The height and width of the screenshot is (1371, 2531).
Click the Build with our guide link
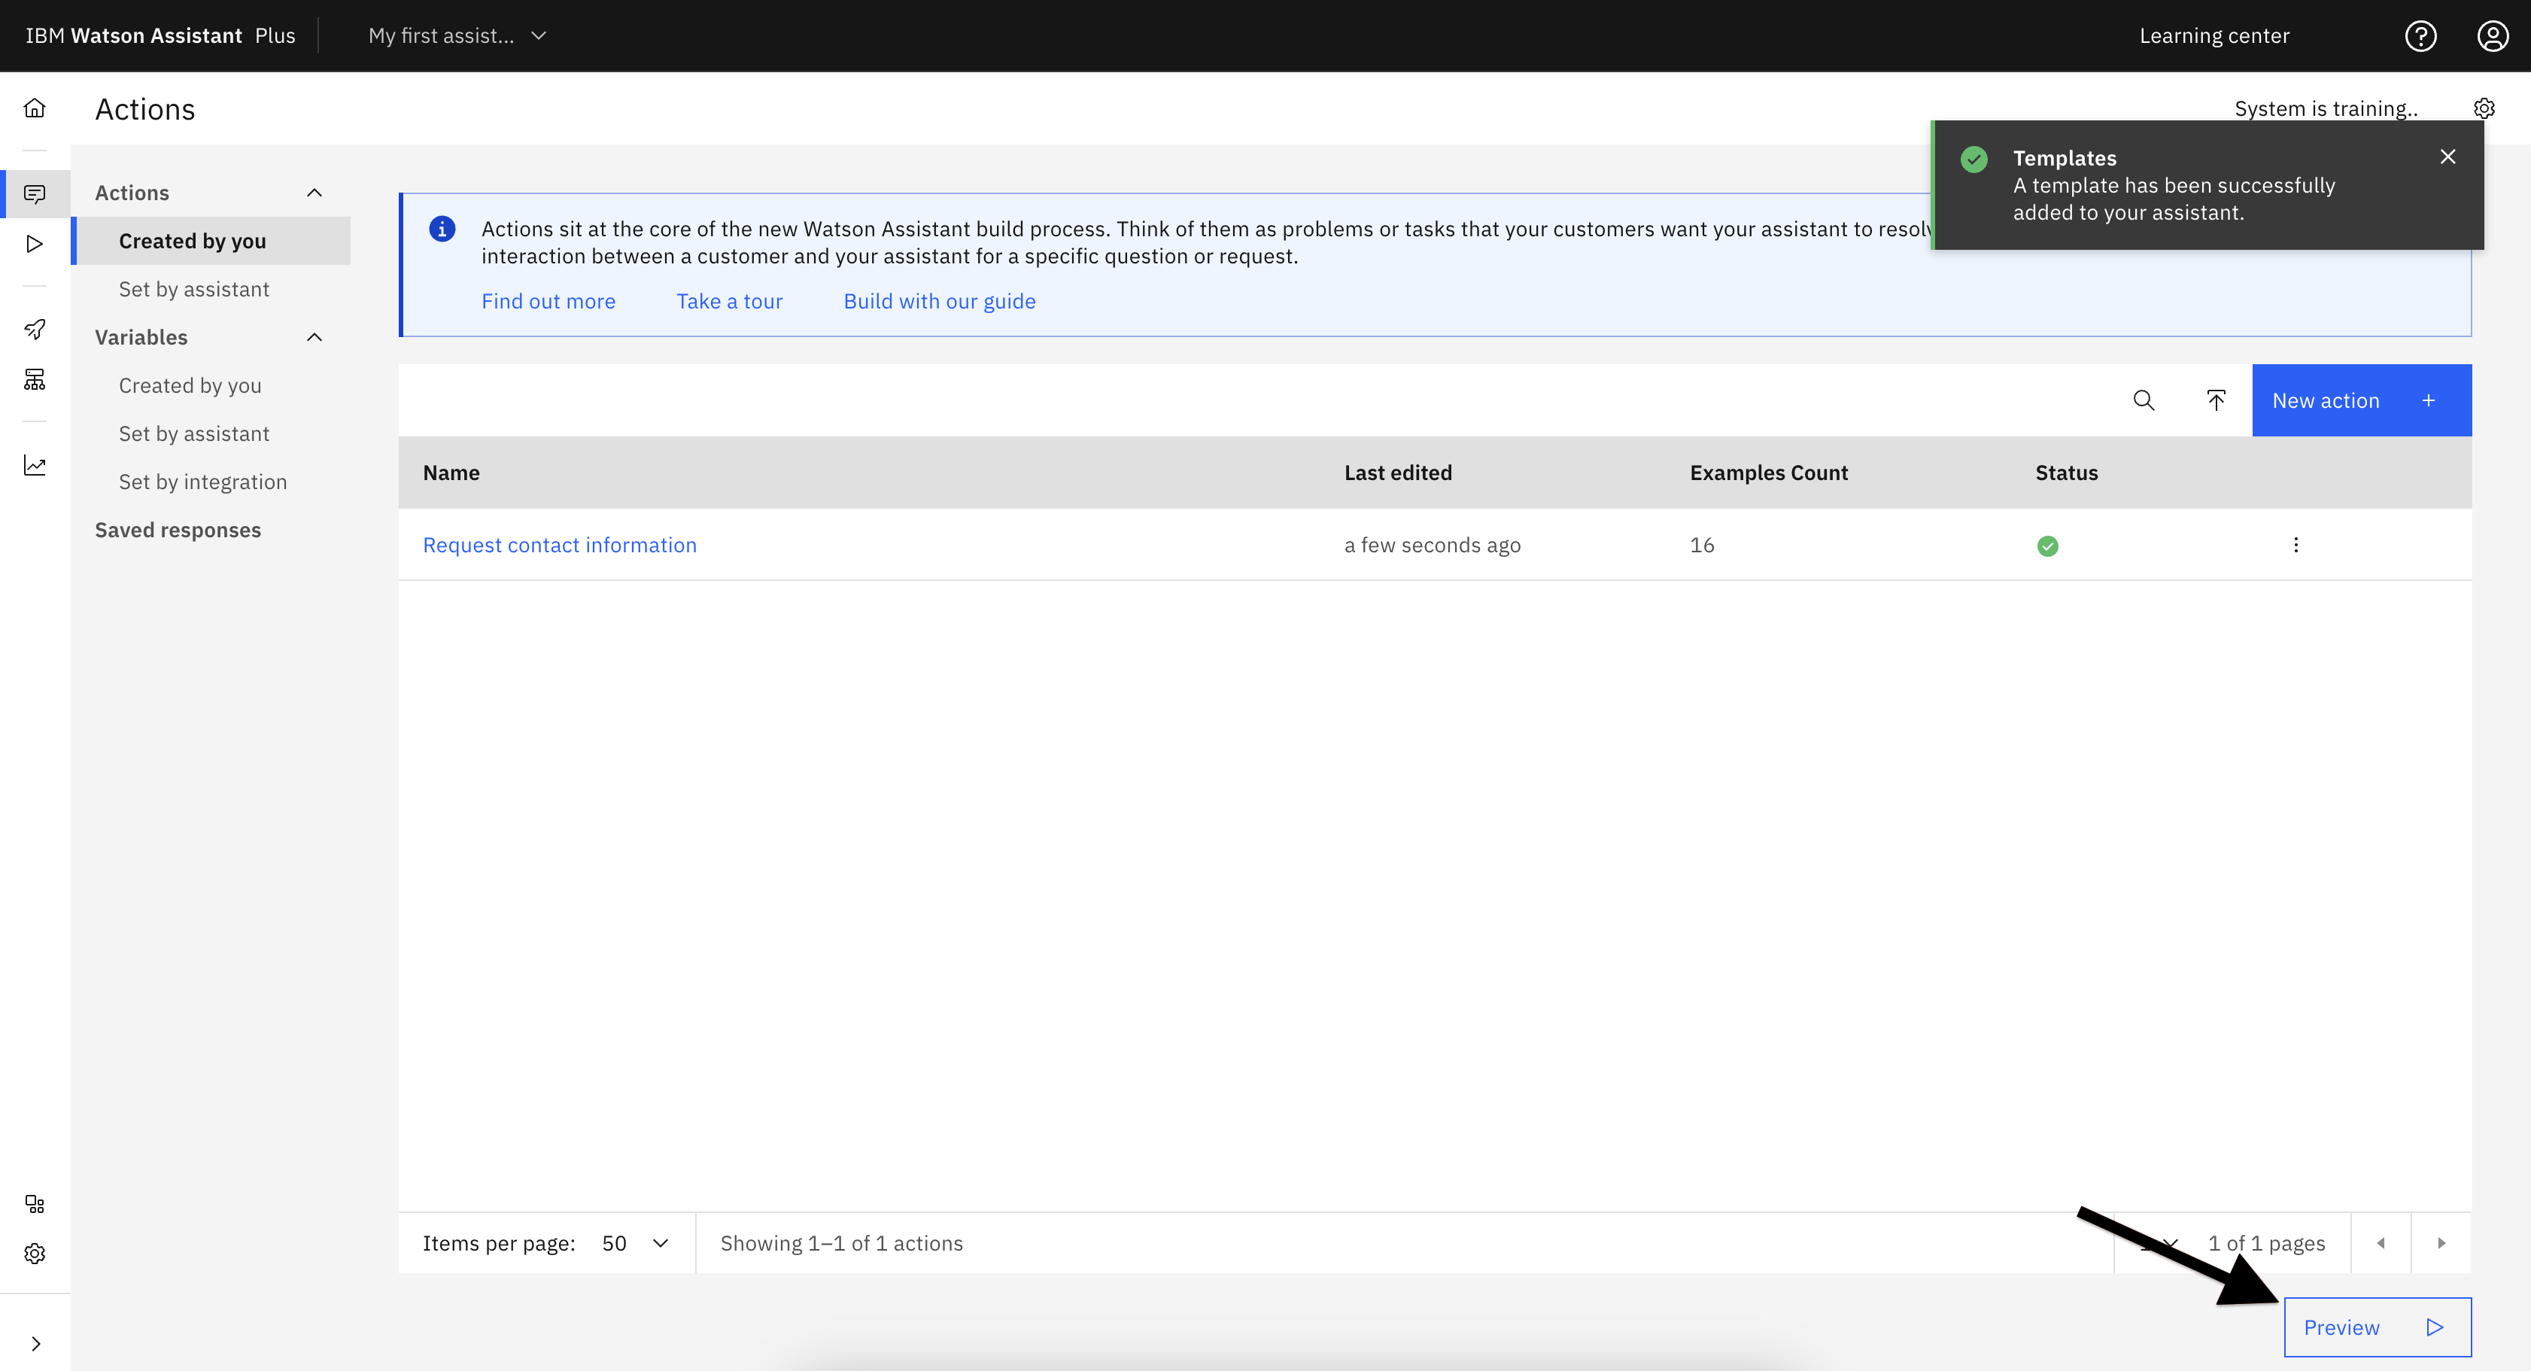940,300
